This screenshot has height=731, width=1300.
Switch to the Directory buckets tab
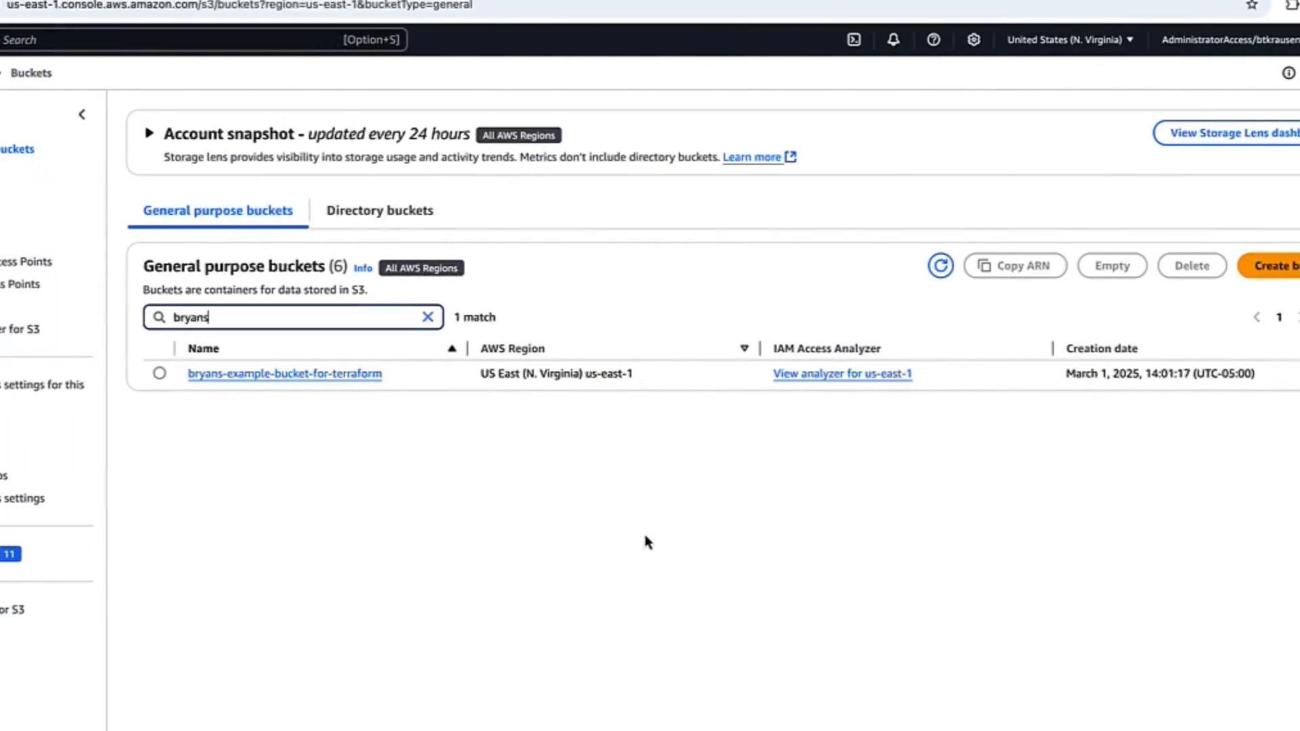[x=380, y=211]
